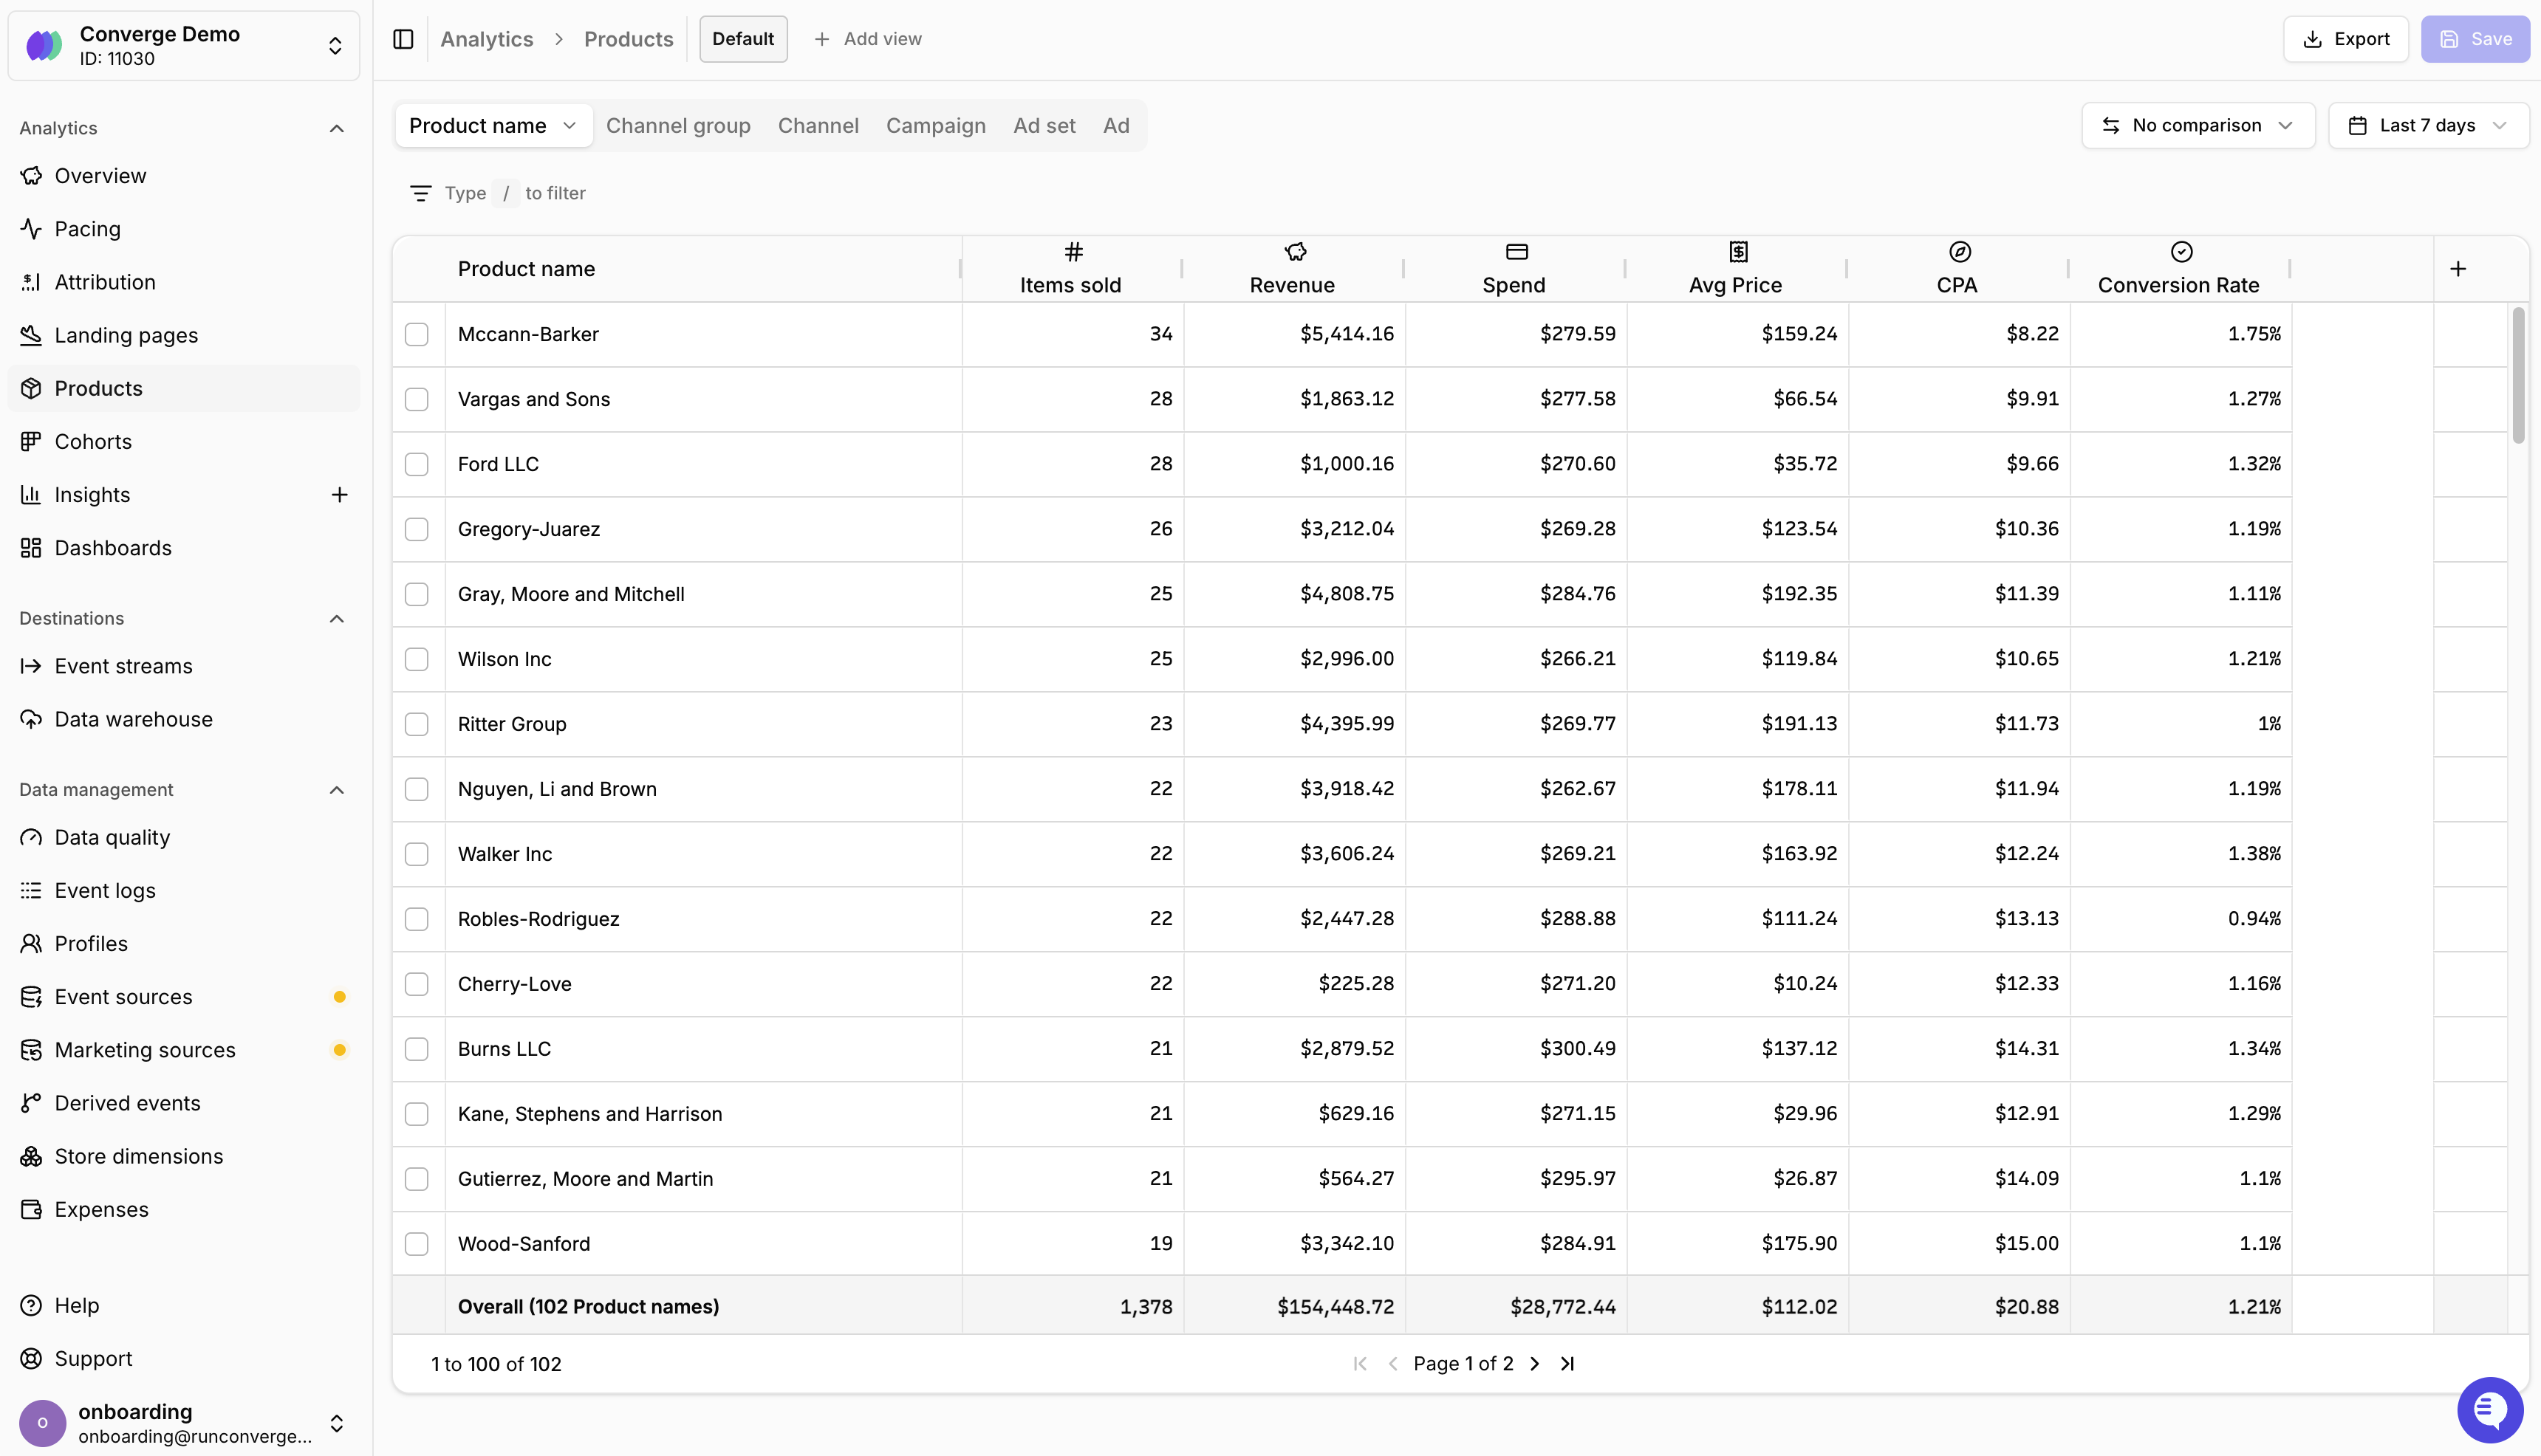Go to last page arrow
The height and width of the screenshot is (1456, 2541).
pos(1567,1364)
